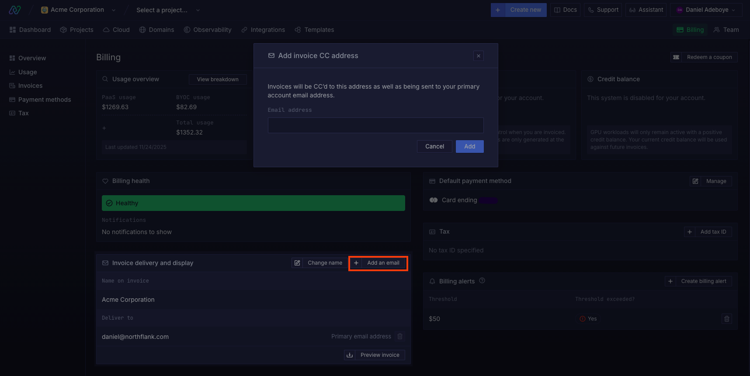
Task: Select Payment methods in the sidebar
Action: (x=40, y=100)
